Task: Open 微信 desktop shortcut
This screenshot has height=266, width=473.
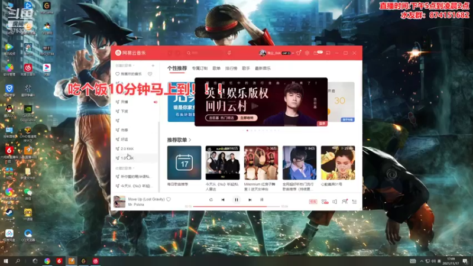Action: click(28, 194)
